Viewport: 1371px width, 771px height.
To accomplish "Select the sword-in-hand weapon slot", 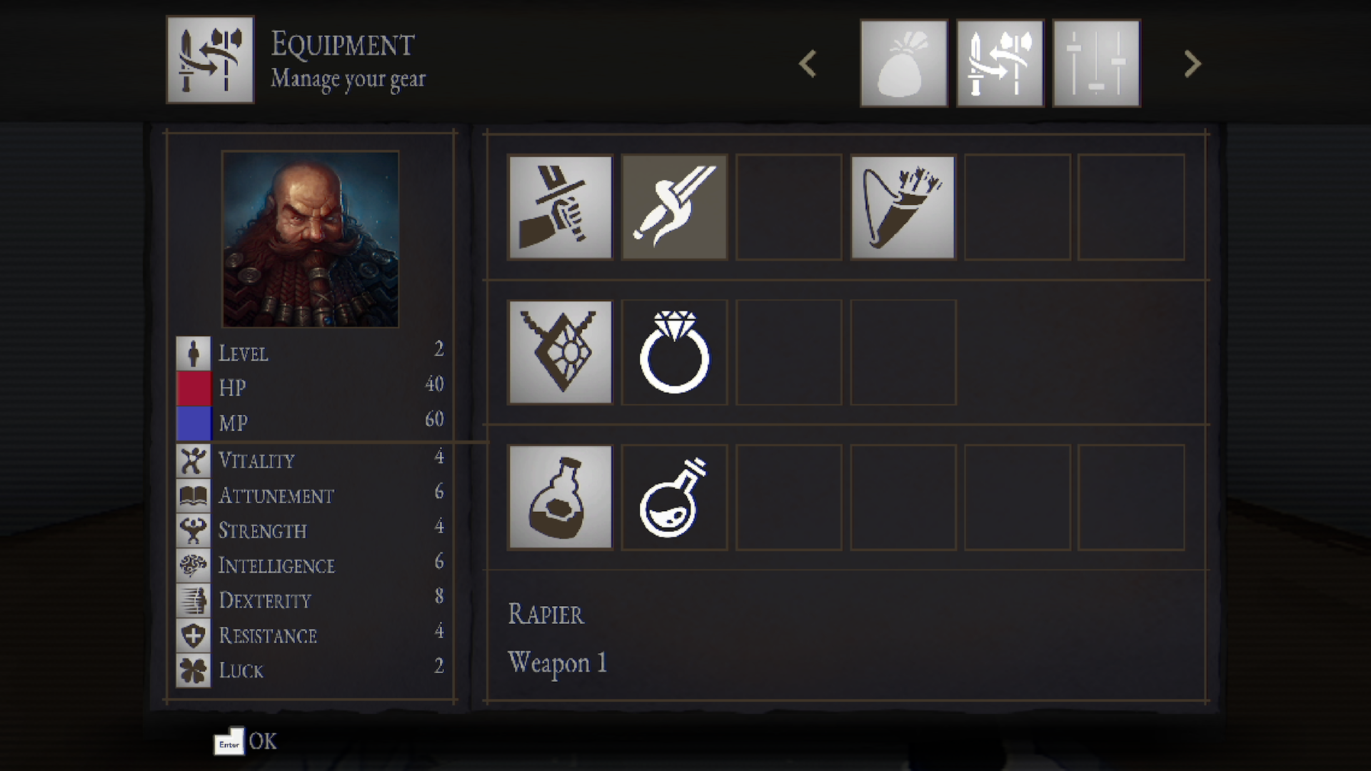I will coord(561,207).
